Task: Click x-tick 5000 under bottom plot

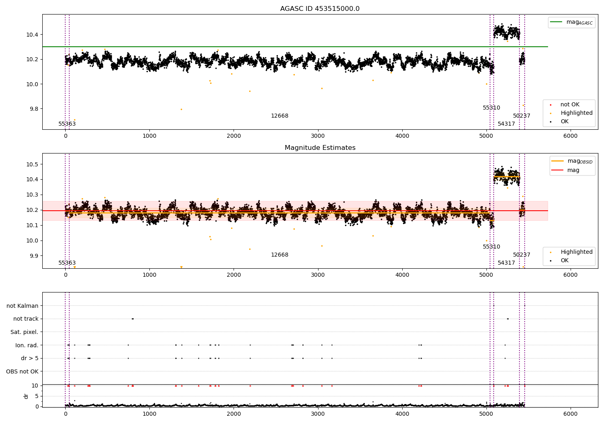Action: coord(486,414)
